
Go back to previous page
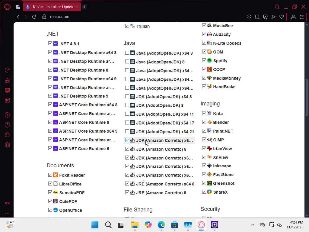(x=18, y=17)
